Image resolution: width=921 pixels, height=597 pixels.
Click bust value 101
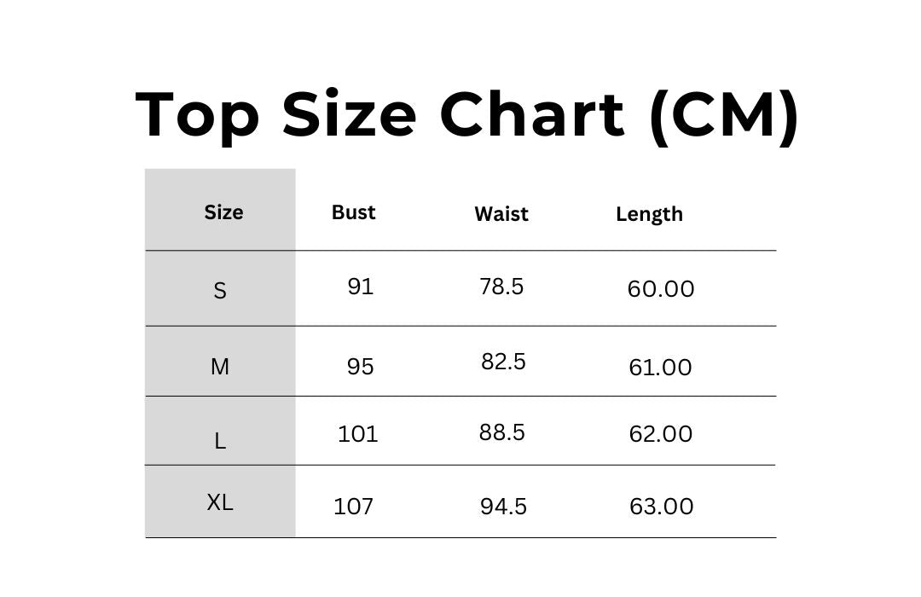coord(357,434)
